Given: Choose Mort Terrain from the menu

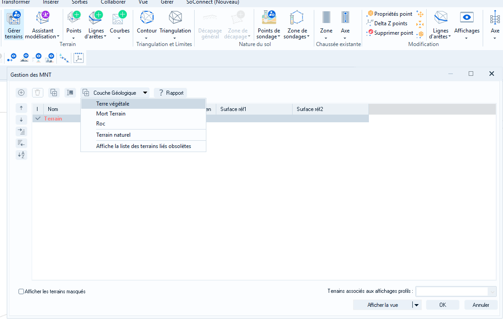Looking at the screenshot, I should (144, 114).
